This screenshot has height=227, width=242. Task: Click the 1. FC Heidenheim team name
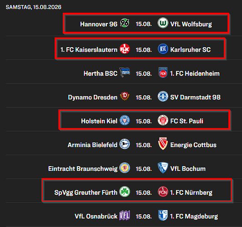(x=195, y=74)
